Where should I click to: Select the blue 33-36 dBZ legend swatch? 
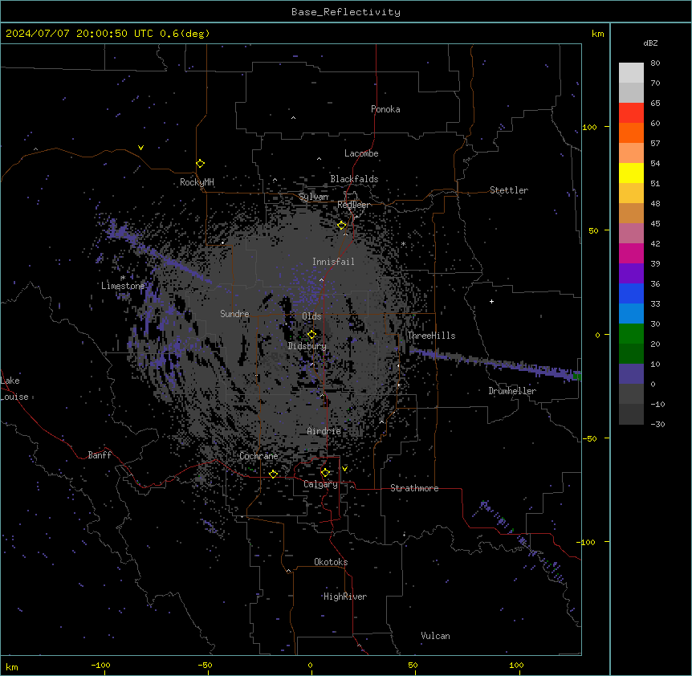tap(631, 293)
